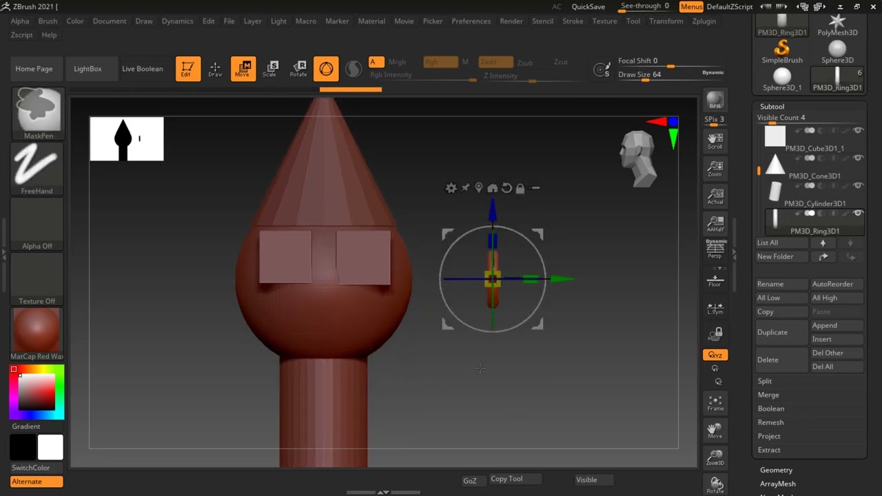Expand the ArrayMesh section

[777, 484]
